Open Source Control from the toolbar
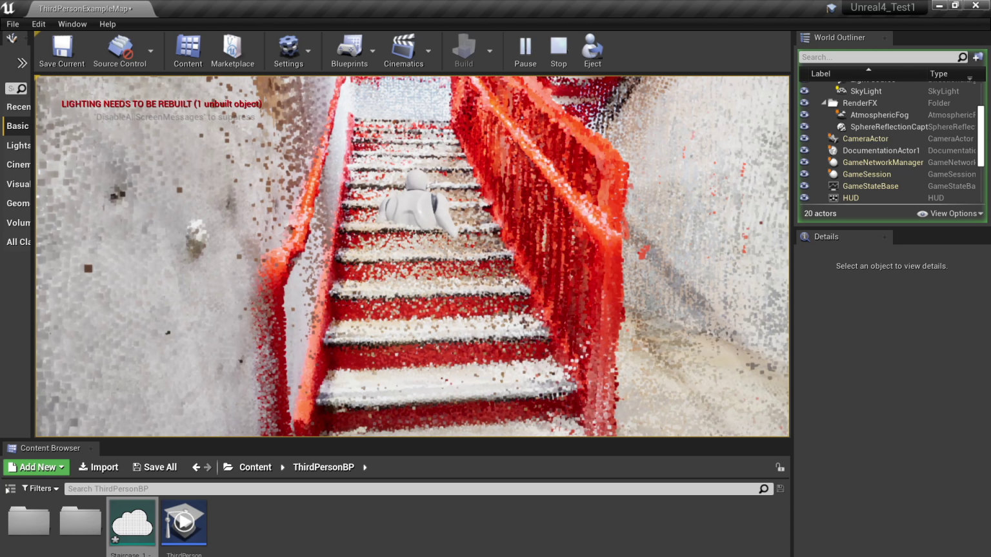The image size is (991, 557). pos(120,51)
